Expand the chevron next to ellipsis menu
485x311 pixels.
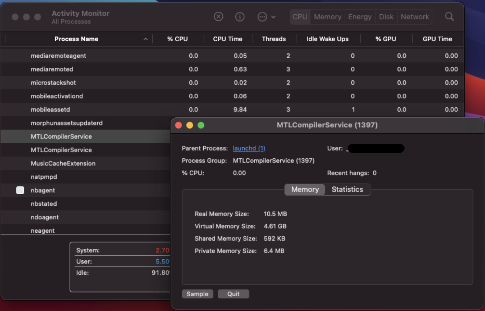(273, 17)
